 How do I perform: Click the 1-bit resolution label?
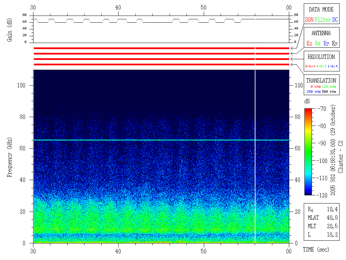point(333,66)
